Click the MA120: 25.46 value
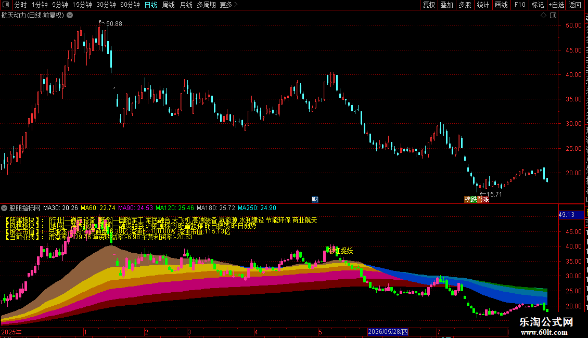 [x=175, y=208]
